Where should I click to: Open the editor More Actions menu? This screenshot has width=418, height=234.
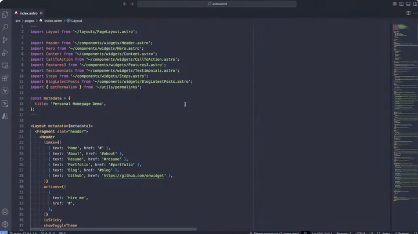pyautogui.click(x=415, y=13)
